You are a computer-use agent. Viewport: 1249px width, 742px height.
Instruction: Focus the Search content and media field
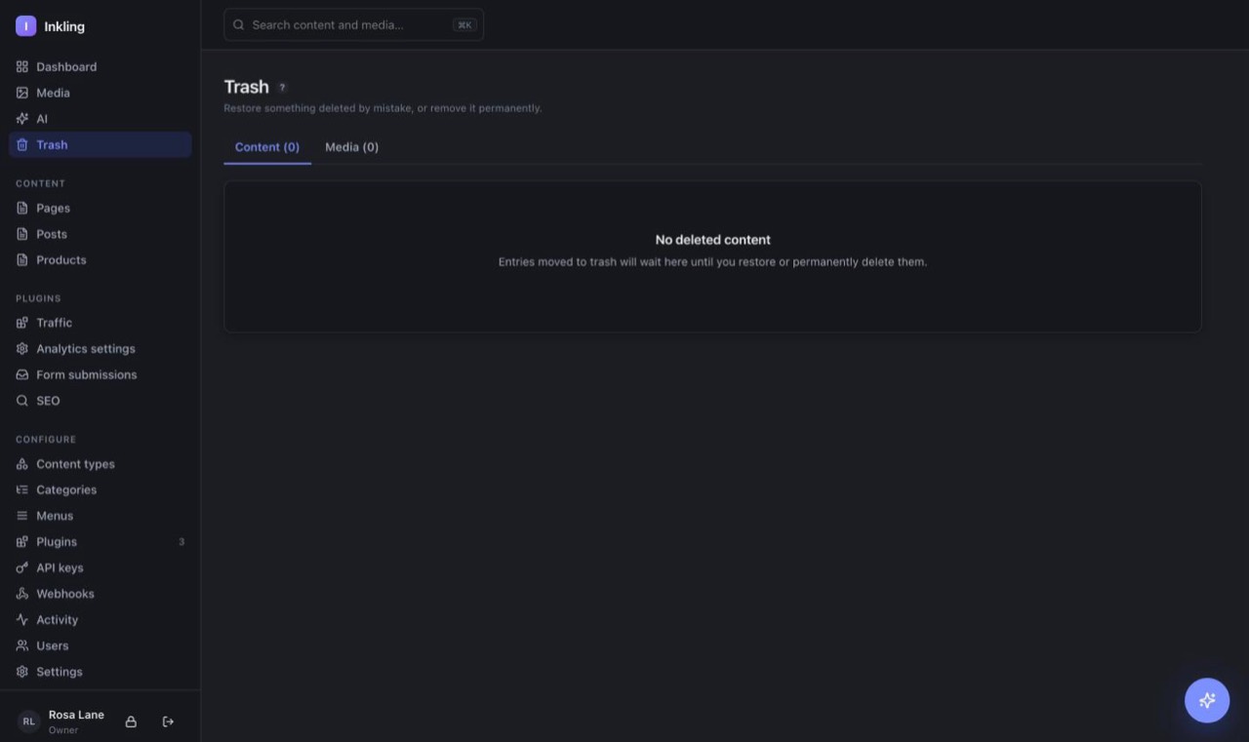(x=353, y=24)
